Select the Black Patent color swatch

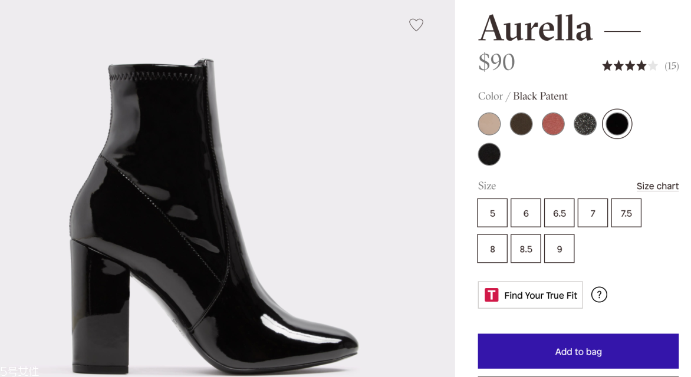pos(617,124)
